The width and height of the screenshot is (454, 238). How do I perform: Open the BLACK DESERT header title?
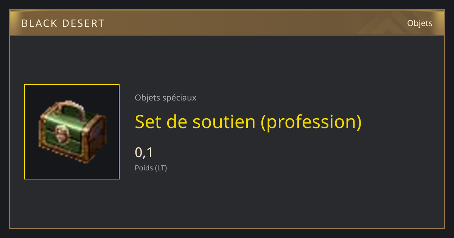[x=63, y=23]
